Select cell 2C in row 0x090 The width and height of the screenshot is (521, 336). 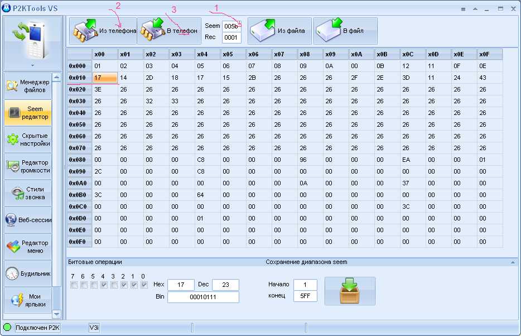(105, 171)
